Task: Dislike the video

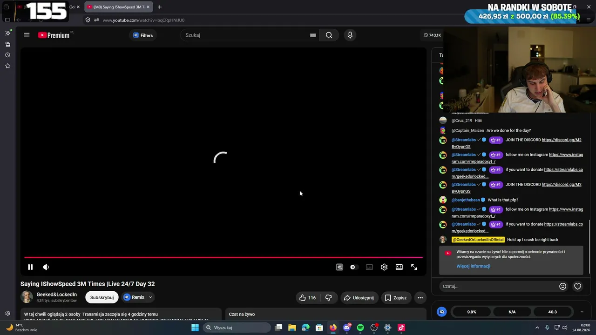Action: pyautogui.click(x=328, y=298)
